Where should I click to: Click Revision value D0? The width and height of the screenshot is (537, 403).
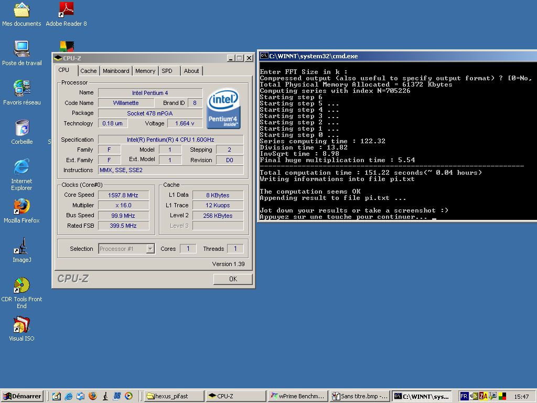[x=230, y=160]
